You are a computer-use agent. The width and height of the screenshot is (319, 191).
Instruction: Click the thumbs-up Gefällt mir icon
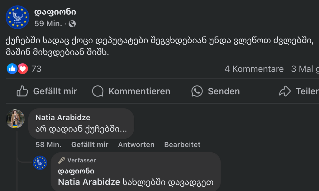coord(22,91)
